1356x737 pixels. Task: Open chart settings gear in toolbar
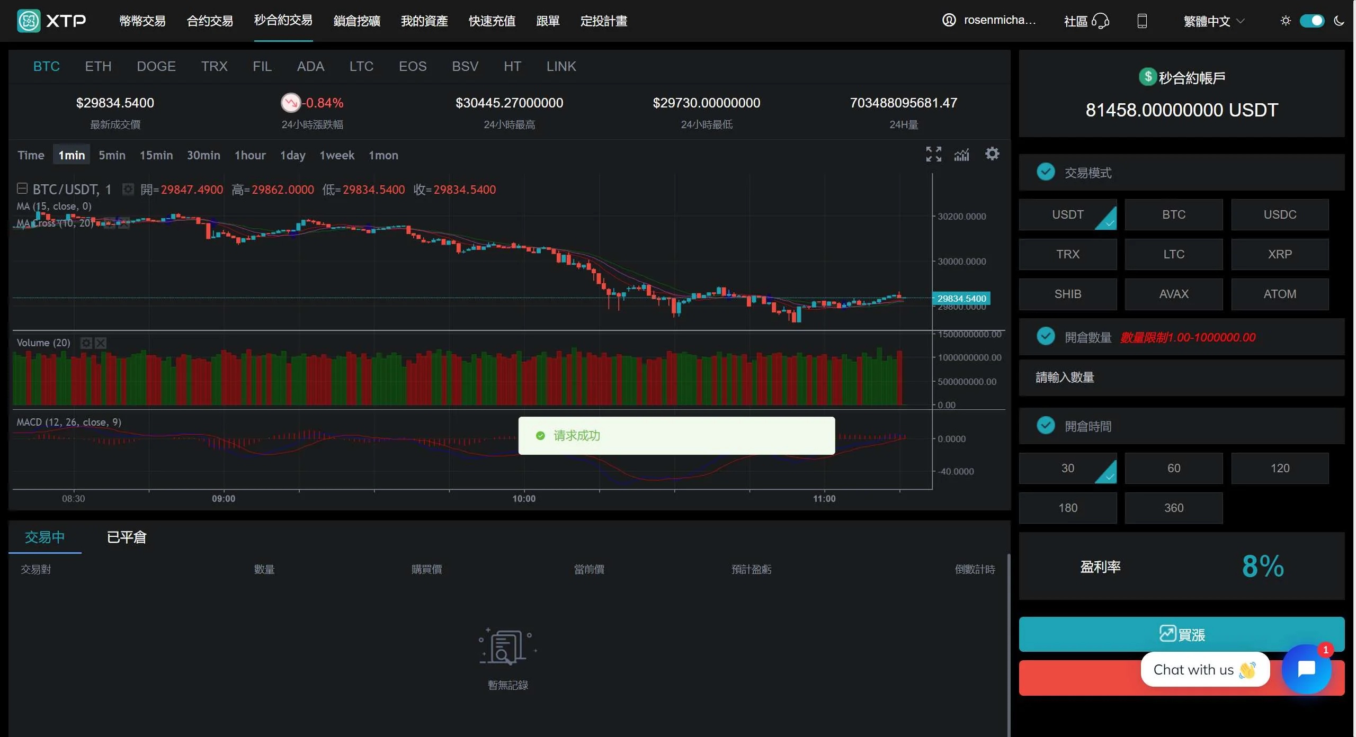(x=992, y=154)
